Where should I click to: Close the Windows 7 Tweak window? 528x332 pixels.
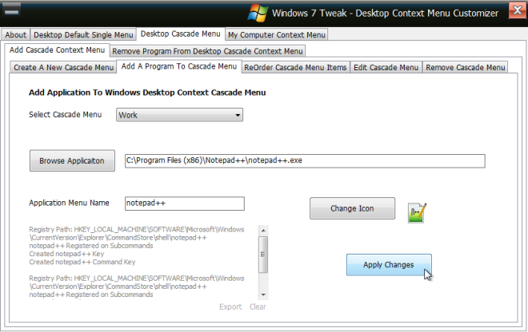pos(518,10)
